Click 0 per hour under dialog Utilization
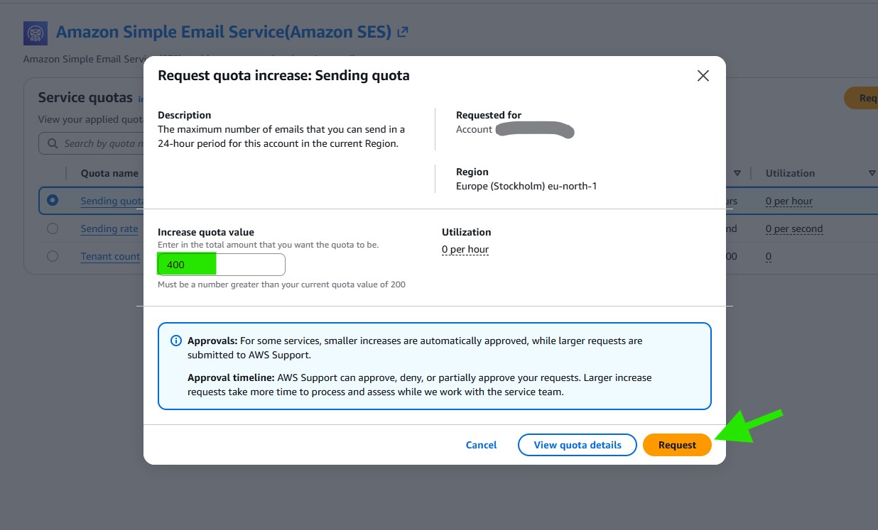This screenshot has height=530, width=878. (x=465, y=249)
